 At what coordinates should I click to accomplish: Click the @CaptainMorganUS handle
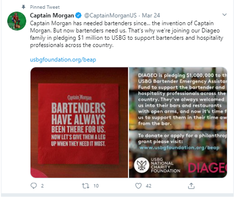(x=110, y=15)
